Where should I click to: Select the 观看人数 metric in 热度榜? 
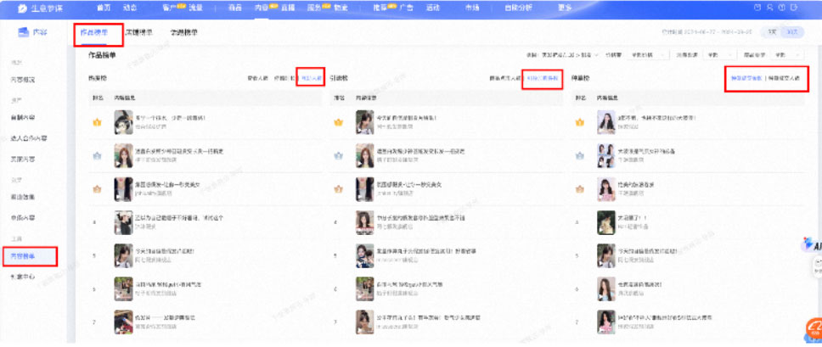tap(257, 78)
